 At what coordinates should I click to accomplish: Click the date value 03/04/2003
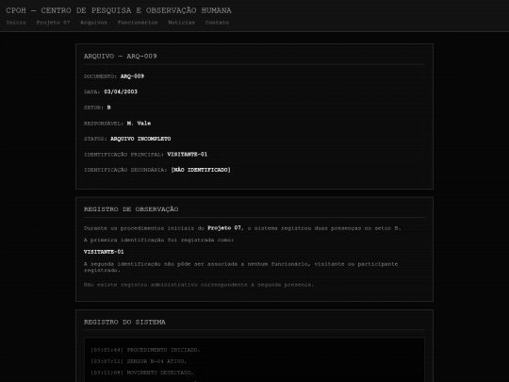121,91
